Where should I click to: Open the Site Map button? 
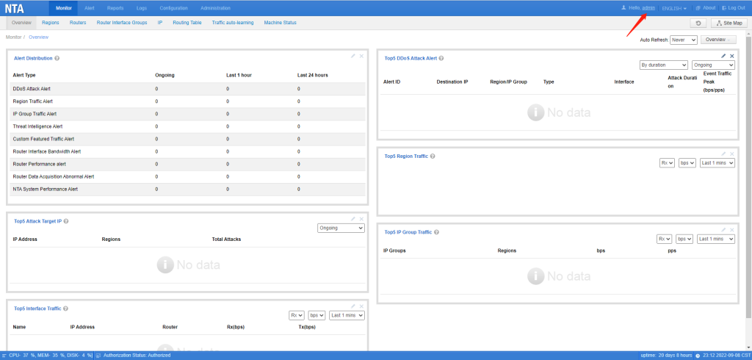coord(729,23)
